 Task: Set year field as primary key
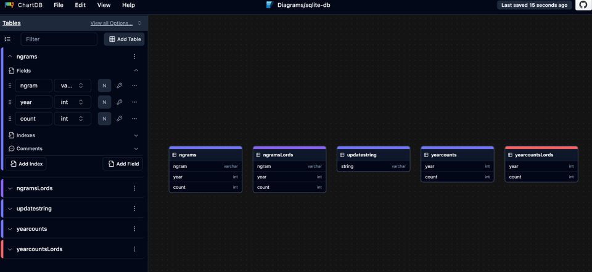click(119, 102)
